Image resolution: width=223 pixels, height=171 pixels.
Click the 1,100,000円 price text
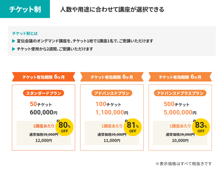pyautogui.click(x=112, y=113)
